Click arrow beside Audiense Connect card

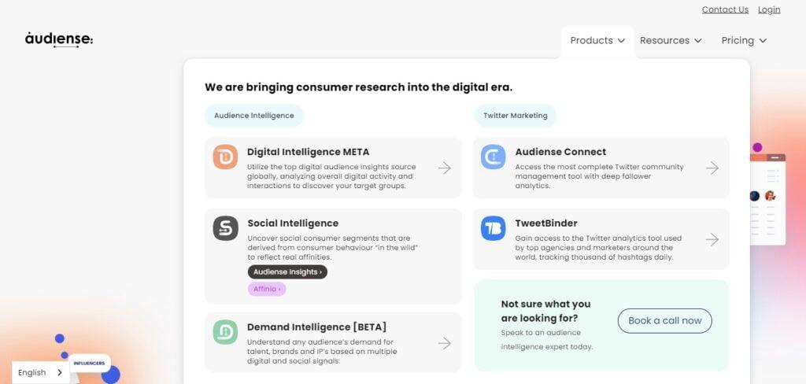[712, 168]
